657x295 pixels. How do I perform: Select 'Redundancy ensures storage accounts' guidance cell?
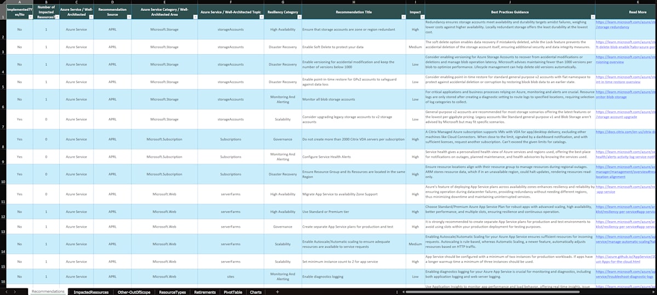click(510, 29)
